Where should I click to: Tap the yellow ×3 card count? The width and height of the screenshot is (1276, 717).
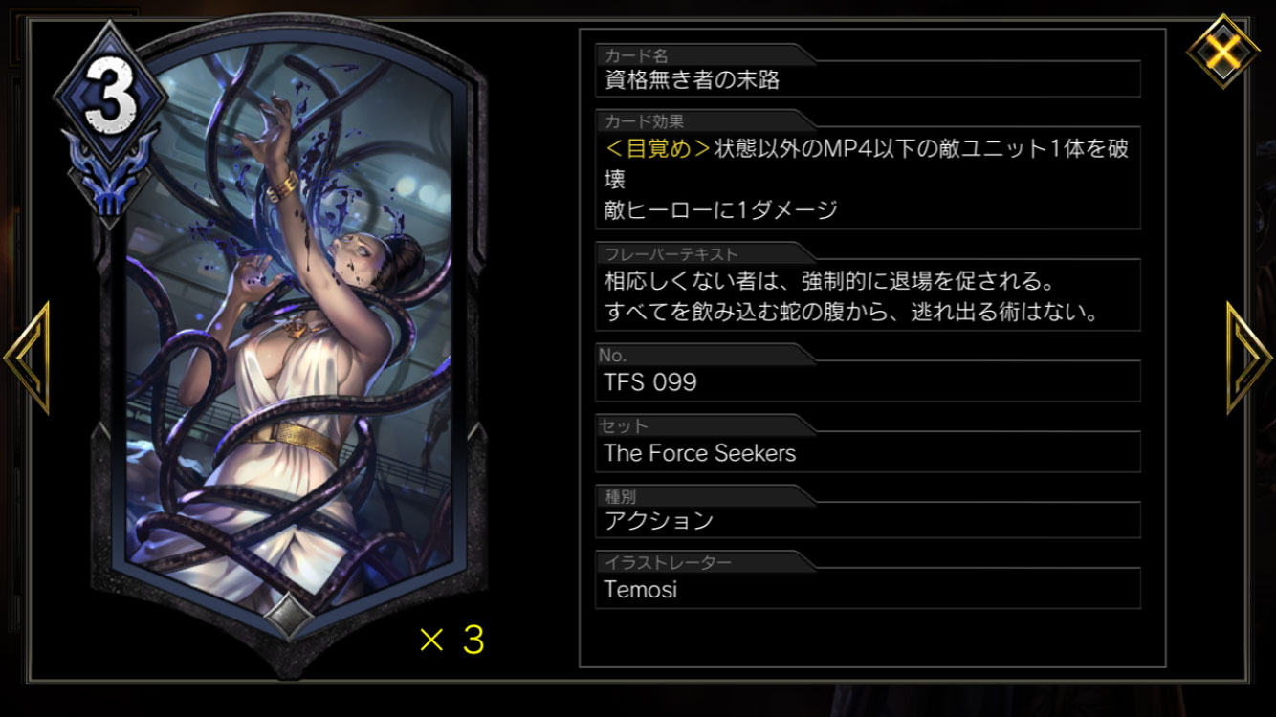pyautogui.click(x=451, y=640)
